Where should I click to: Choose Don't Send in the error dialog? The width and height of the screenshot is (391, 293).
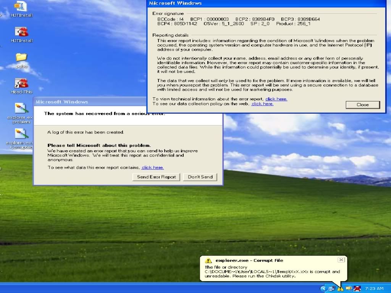tap(200, 177)
